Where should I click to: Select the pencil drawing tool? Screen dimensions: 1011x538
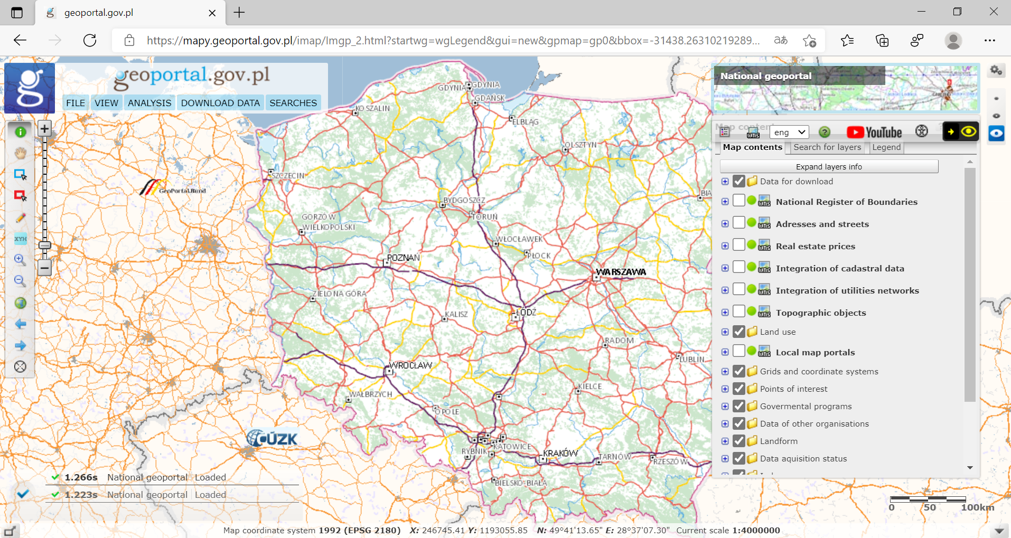20,218
